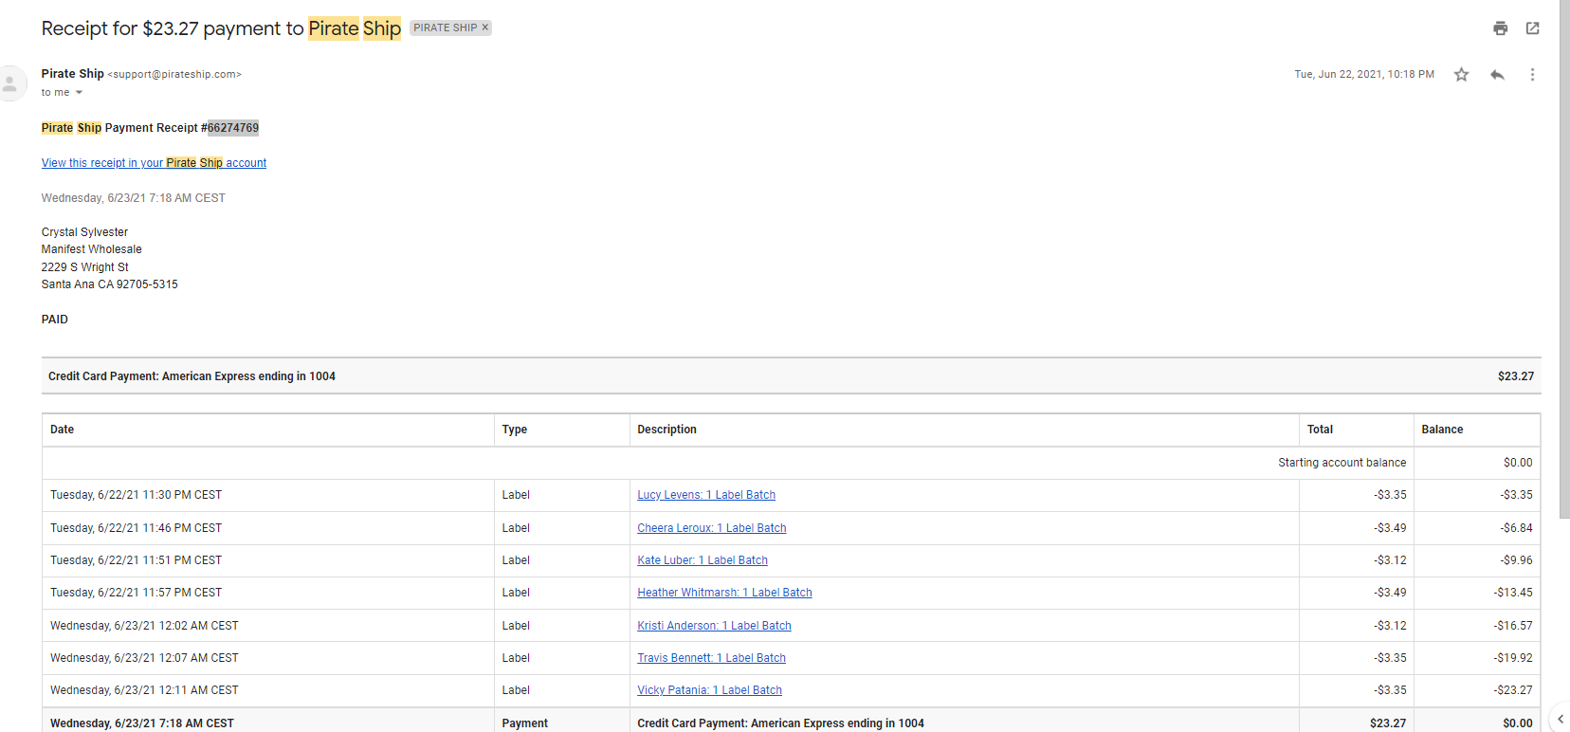
Task: Click the email timestamp Tue, Jun 22, 2021
Action: click(x=1364, y=74)
